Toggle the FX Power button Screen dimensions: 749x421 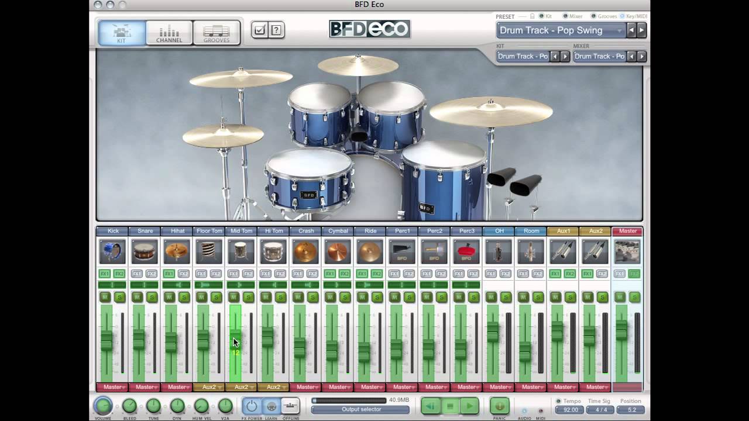click(252, 406)
